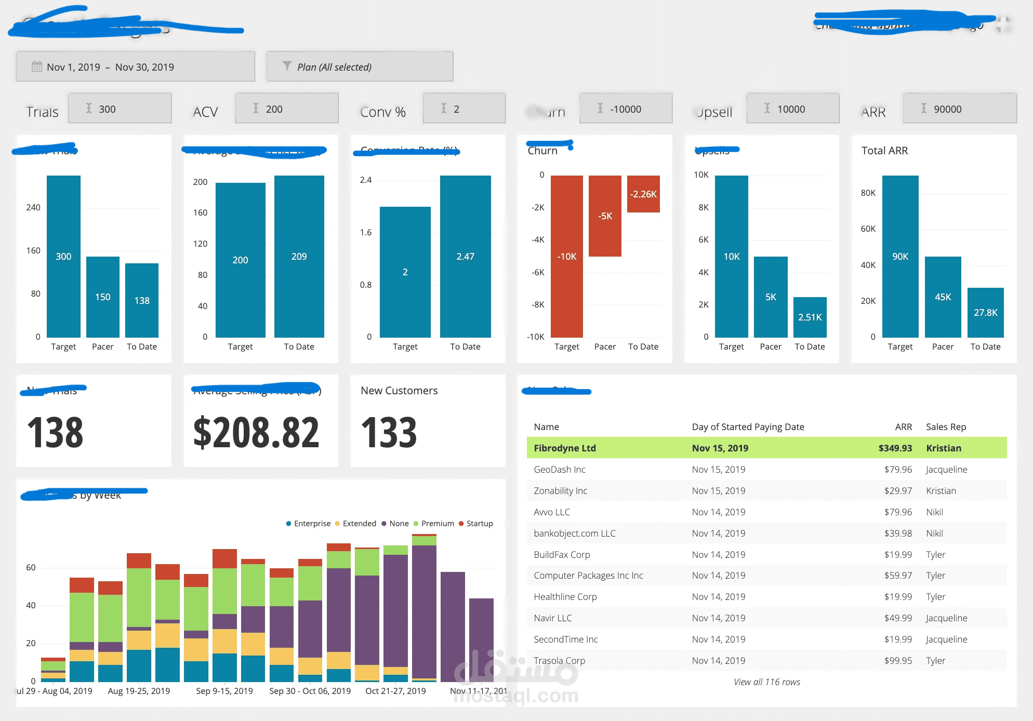Sort table by Sales Rep column header

pyautogui.click(x=946, y=427)
